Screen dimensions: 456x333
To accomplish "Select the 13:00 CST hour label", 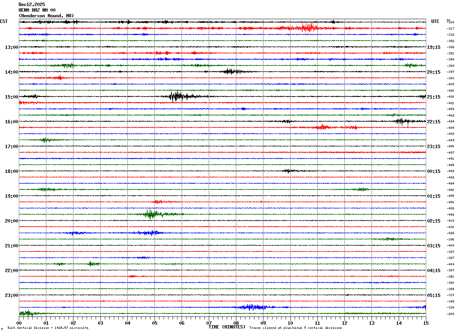I will tap(11, 47).
